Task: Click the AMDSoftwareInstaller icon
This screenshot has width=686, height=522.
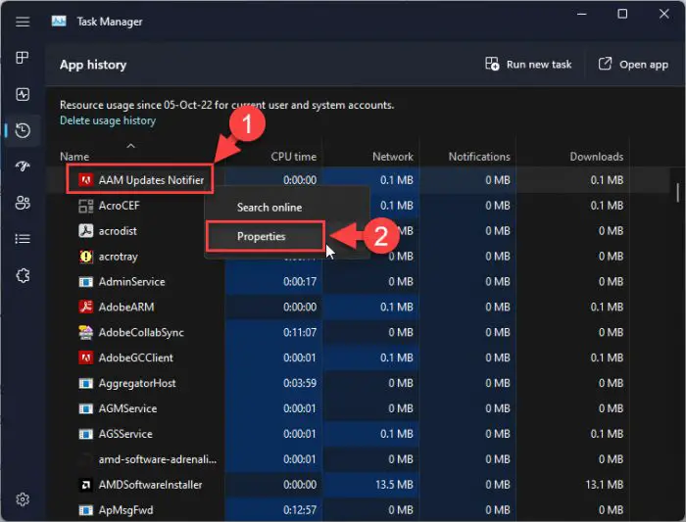Action: point(86,485)
